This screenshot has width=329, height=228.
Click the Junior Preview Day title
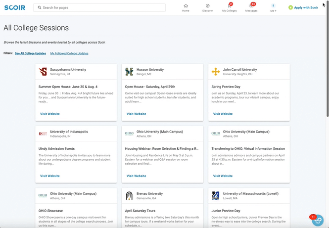226,211
